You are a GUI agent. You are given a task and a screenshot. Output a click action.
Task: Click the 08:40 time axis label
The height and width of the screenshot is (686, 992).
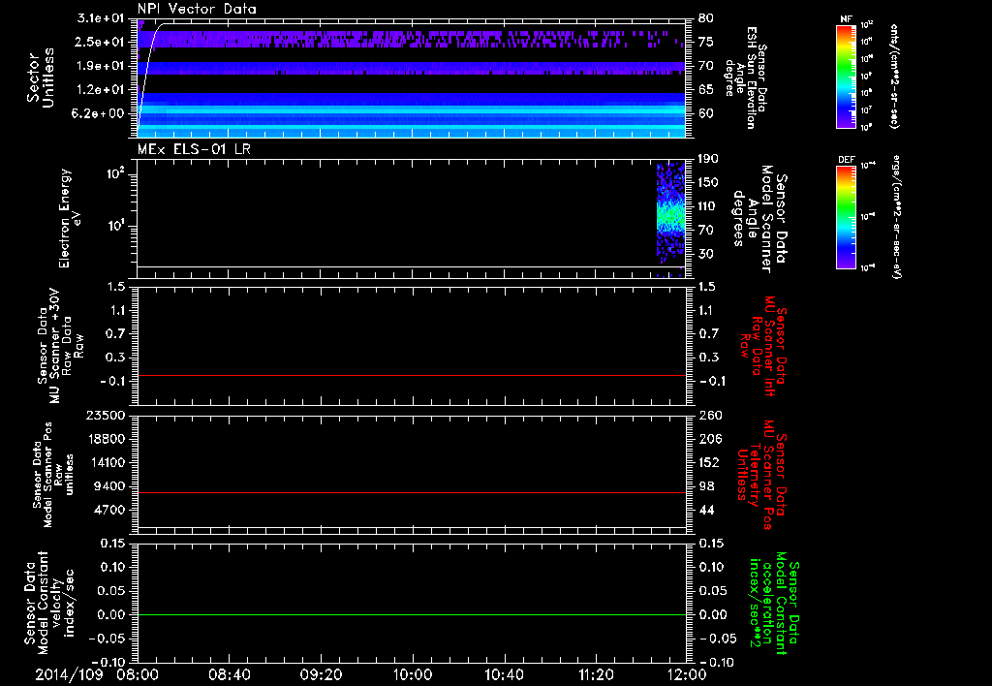click(229, 674)
